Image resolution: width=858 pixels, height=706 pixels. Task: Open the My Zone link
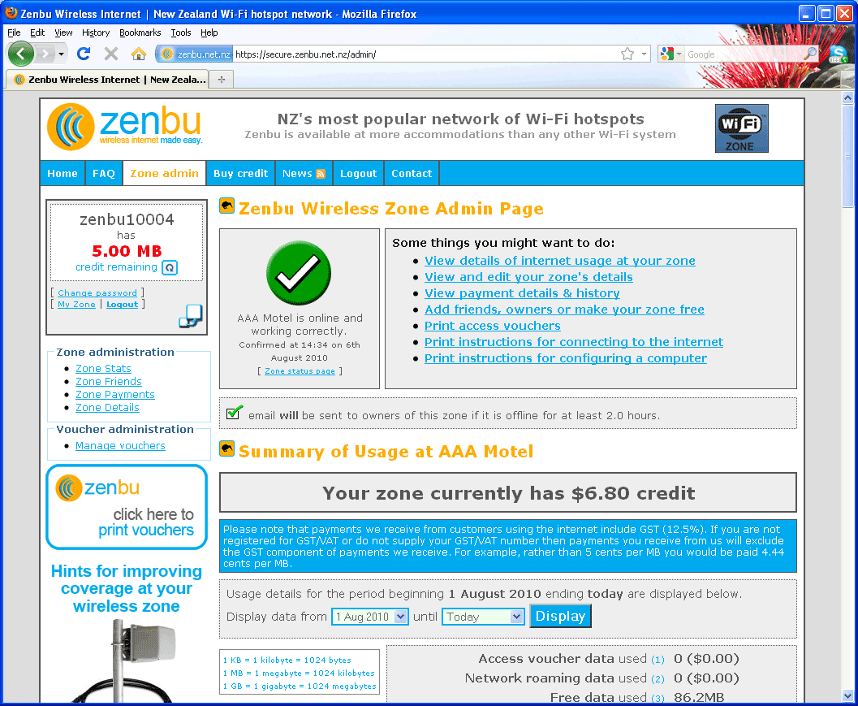pyautogui.click(x=76, y=305)
